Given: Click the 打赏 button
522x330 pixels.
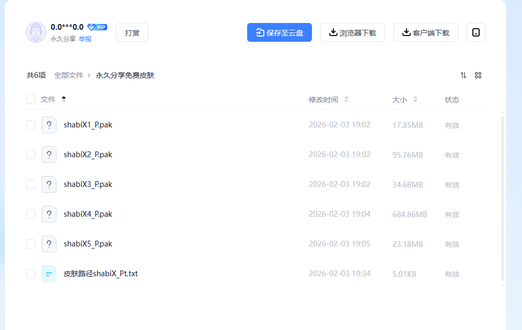Looking at the screenshot, I should click(132, 32).
